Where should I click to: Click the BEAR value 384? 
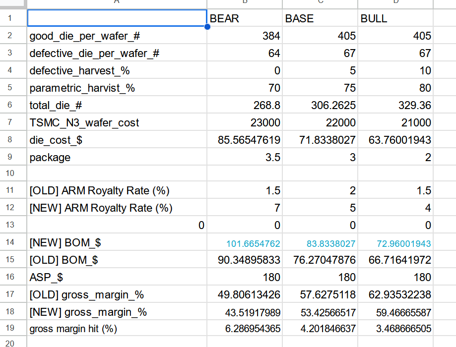point(245,36)
